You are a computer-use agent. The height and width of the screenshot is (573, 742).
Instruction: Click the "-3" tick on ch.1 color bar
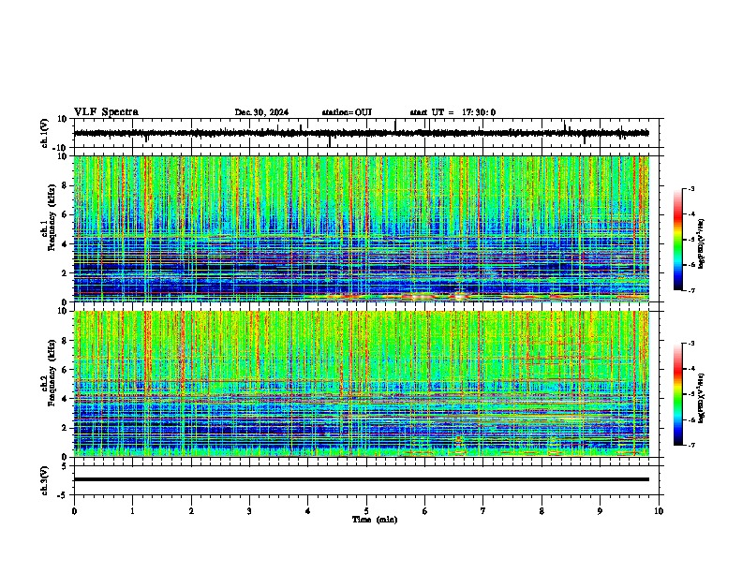click(x=690, y=188)
